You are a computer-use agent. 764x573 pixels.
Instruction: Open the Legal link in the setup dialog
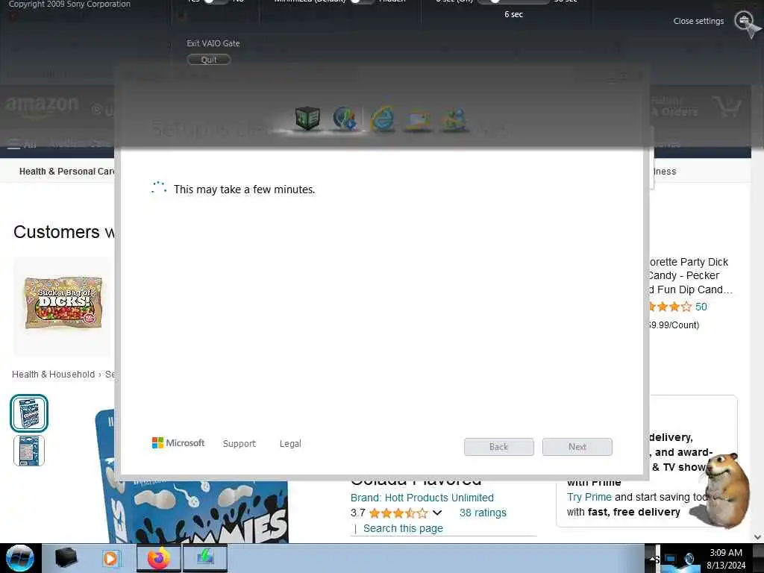click(290, 443)
